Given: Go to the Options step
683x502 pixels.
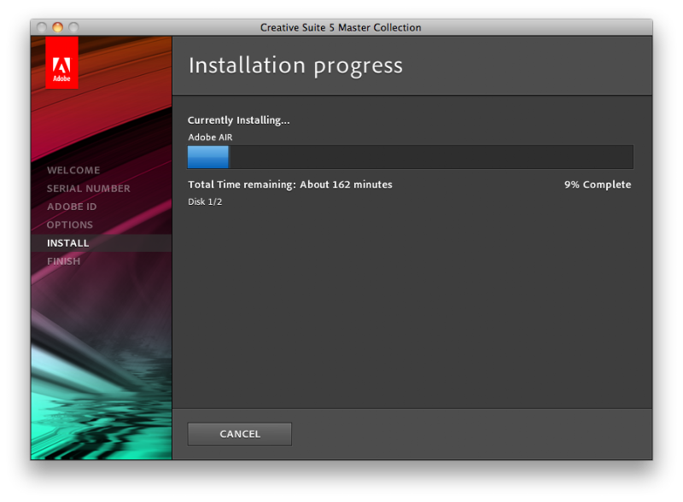Looking at the screenshot, I should [x=70, y=225].
